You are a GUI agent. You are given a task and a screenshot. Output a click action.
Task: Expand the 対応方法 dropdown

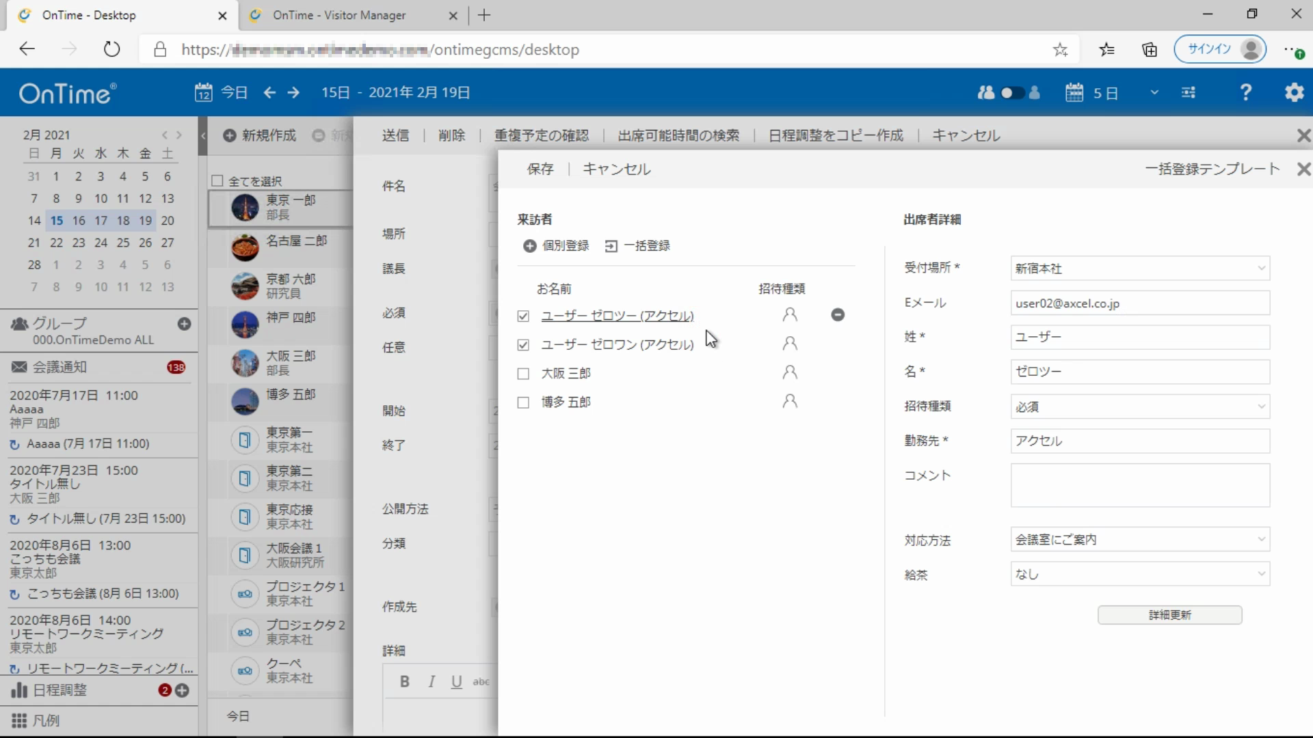[x=1139, y=540]
